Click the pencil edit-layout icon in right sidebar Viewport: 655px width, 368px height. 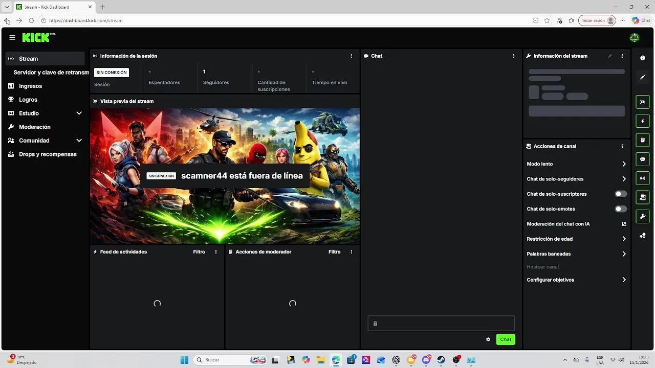643,77
